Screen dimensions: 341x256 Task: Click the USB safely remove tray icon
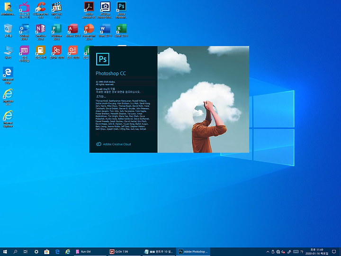coord(273,252)
